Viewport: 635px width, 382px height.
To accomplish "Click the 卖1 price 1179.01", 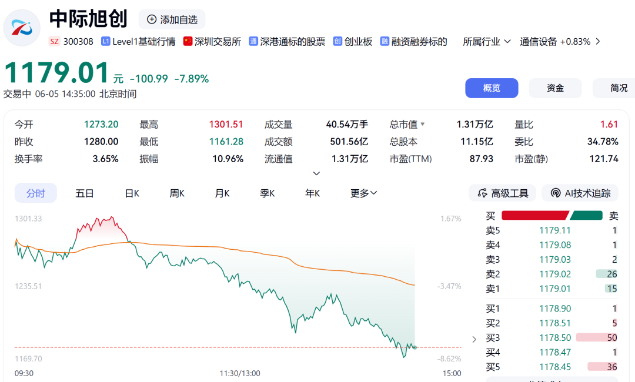I will point(555,289).
